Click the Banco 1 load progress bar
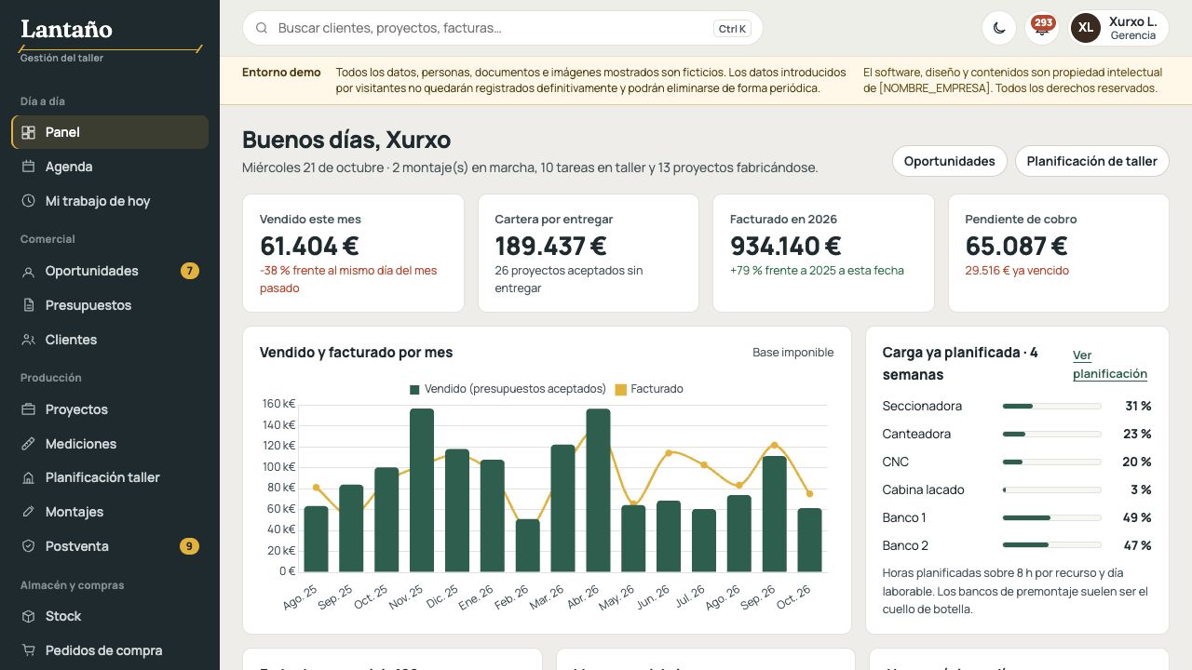This screenshot has height=670, width=1192. pyautogui.click(x=1051, y=517)
